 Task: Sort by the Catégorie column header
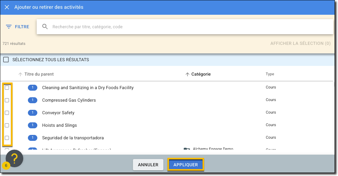coord(201,74)
